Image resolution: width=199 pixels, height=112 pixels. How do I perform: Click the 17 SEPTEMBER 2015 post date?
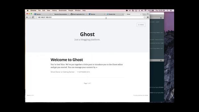[83, 72]
